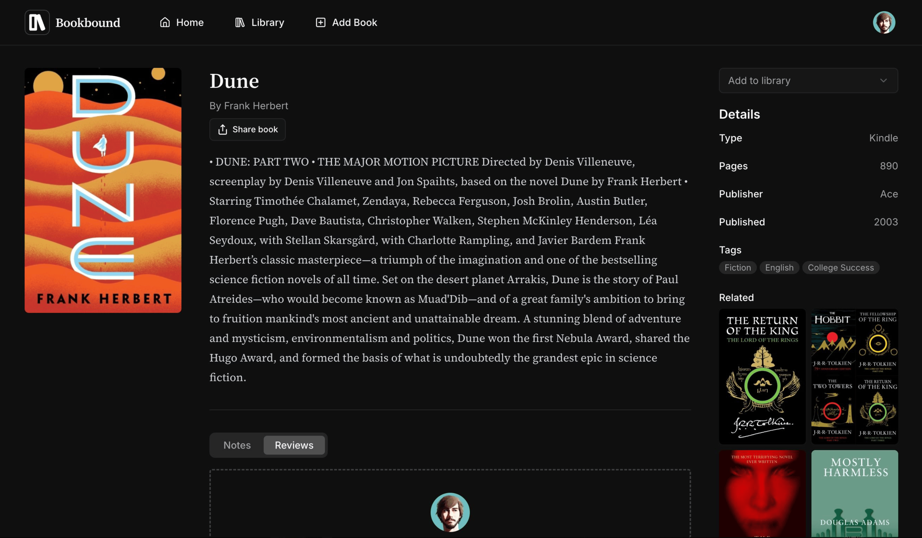
Task: Open the red face horror novel thumbnail
Action: click(762, 494)
